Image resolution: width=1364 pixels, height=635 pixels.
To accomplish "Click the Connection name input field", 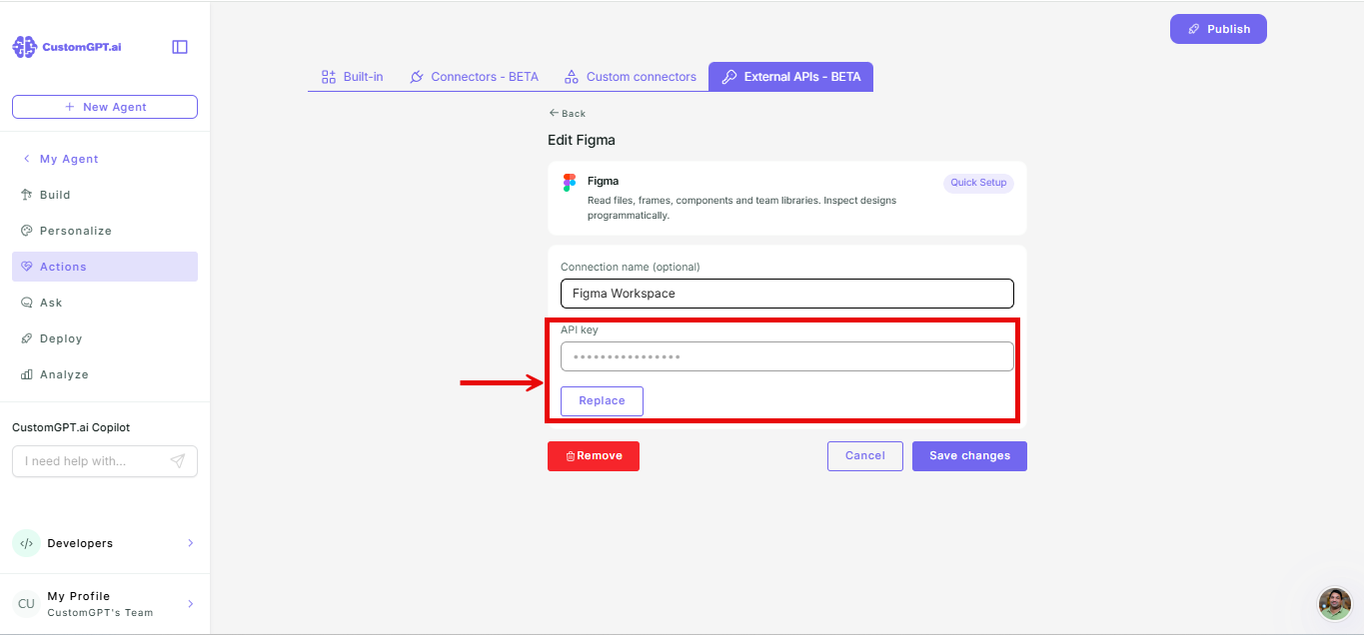I will 787,294.
